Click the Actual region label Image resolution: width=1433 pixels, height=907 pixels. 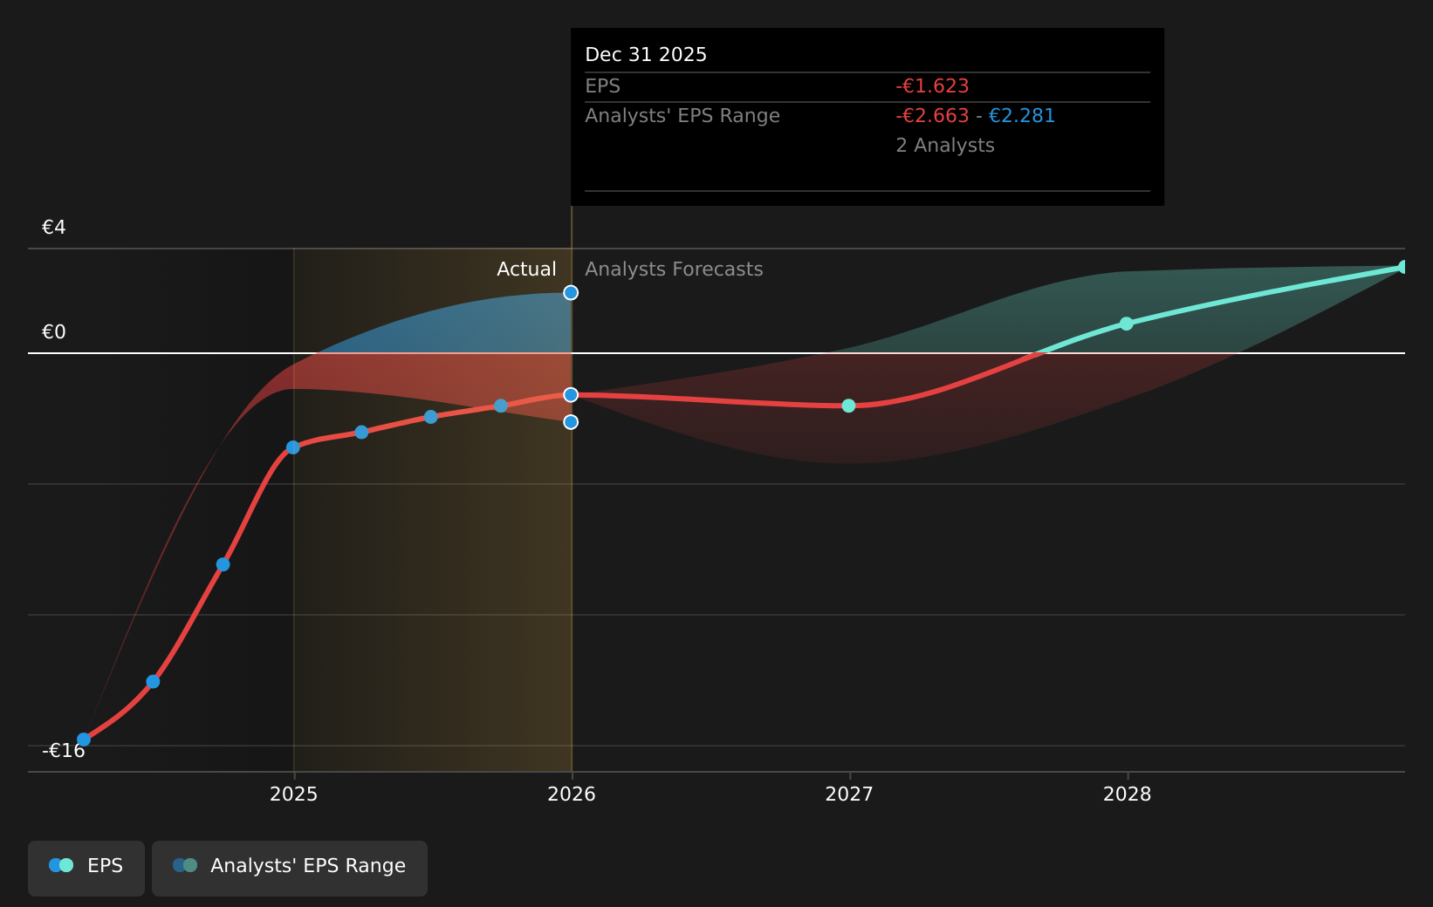coord(526,269)
